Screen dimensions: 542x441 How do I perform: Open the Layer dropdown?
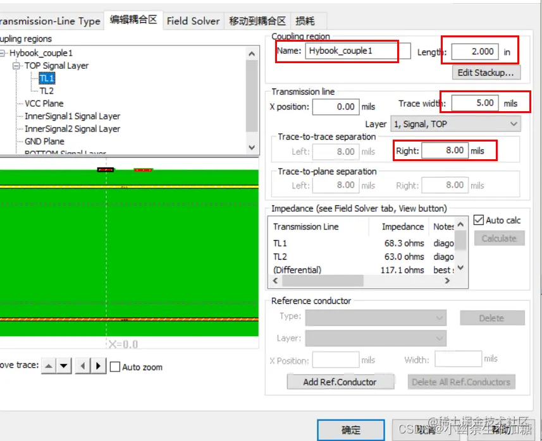(455, 124)
